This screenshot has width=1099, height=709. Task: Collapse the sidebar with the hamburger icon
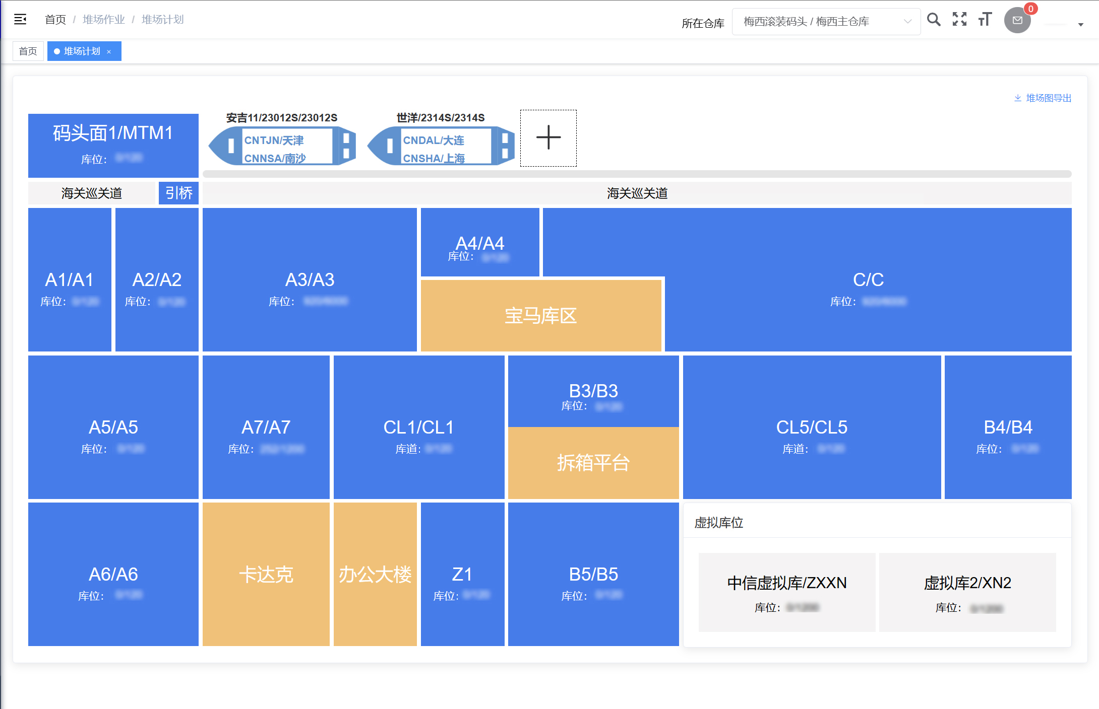pyautogui.click(x=20, y=20)
